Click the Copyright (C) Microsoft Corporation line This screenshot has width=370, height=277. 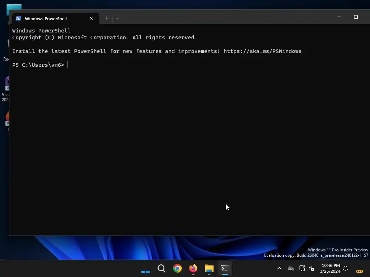[104, 38]
